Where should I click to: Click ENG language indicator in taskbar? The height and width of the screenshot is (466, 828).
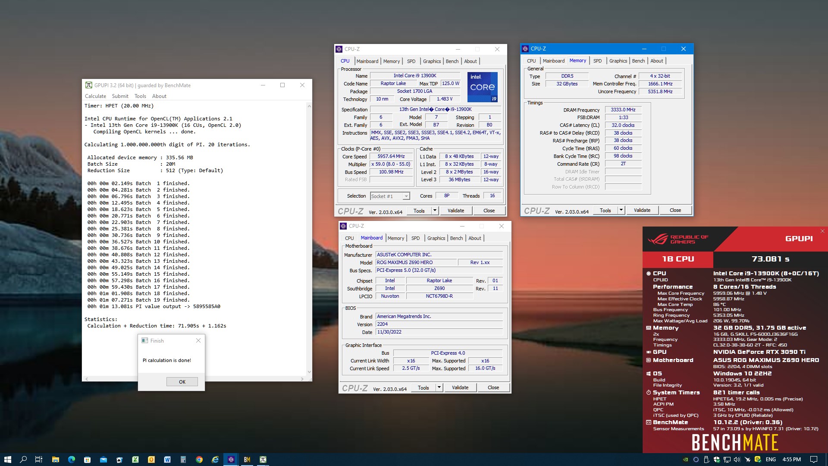coord(771,460)
